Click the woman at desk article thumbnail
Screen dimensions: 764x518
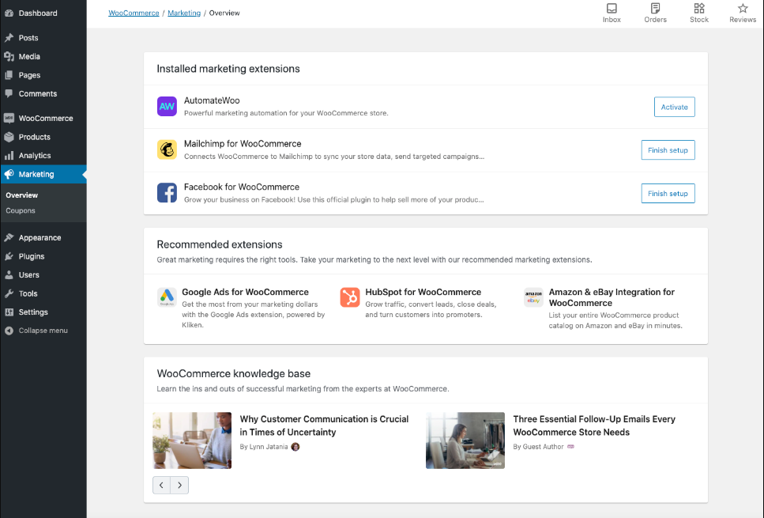click(x=465, y=440)
